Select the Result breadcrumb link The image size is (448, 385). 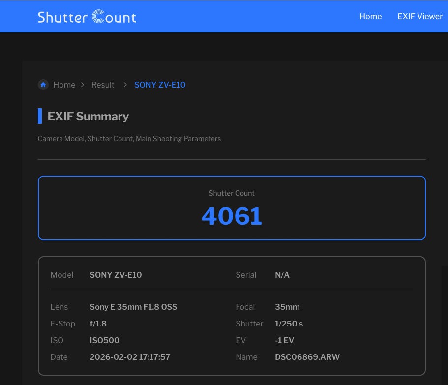tap(103, 85)
